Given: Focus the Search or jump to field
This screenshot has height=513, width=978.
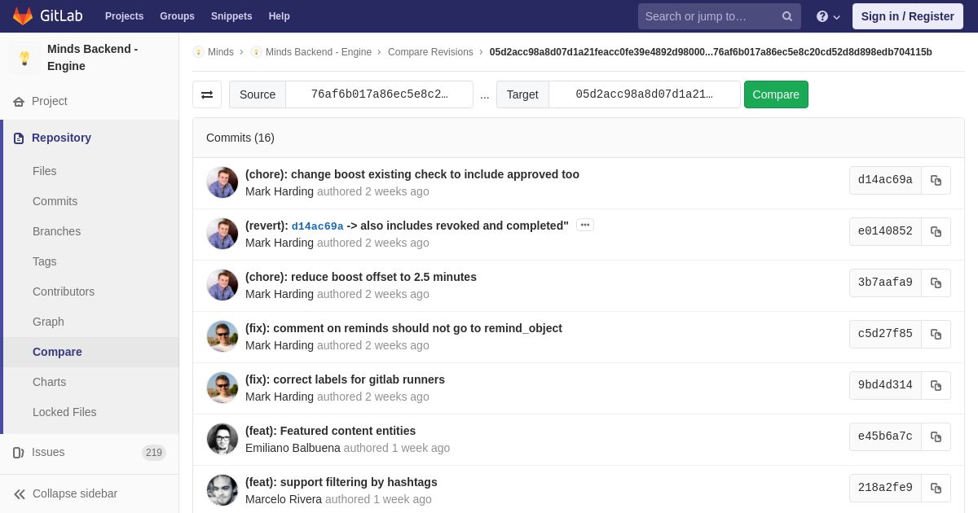Looking at the screenshot, I should coord(707,16).
